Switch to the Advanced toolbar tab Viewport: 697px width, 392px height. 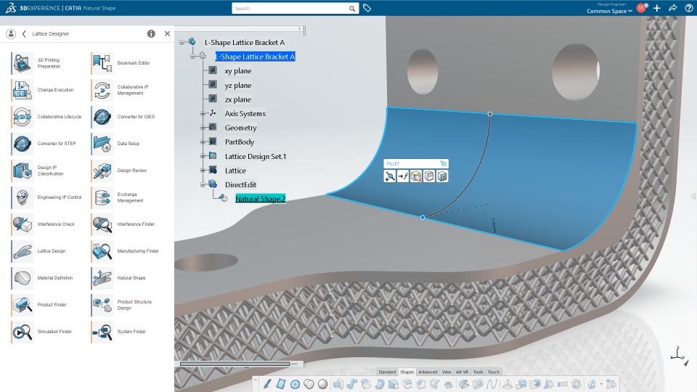tap(428, 372)
